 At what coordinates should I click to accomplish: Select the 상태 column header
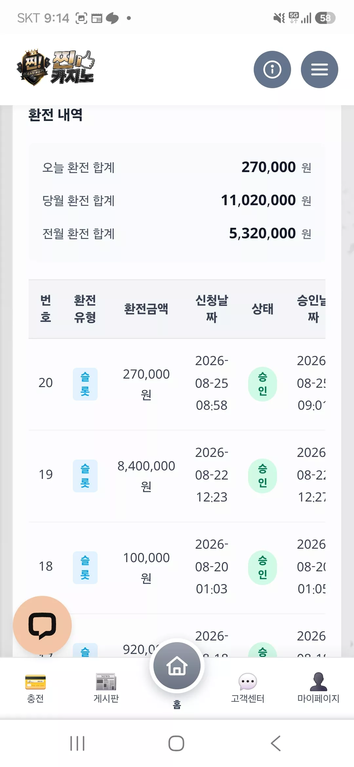263,309
